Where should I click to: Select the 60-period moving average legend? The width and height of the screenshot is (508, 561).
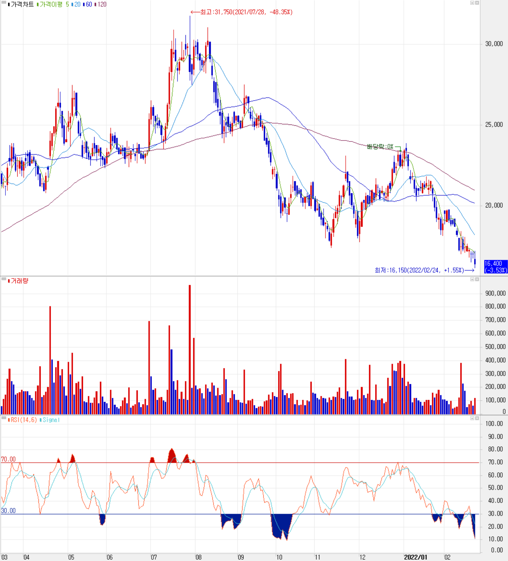tap(89, 4)
